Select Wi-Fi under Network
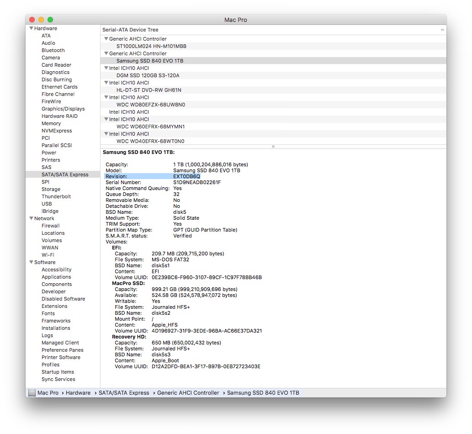Screen dimensions: 472x434 48,255
